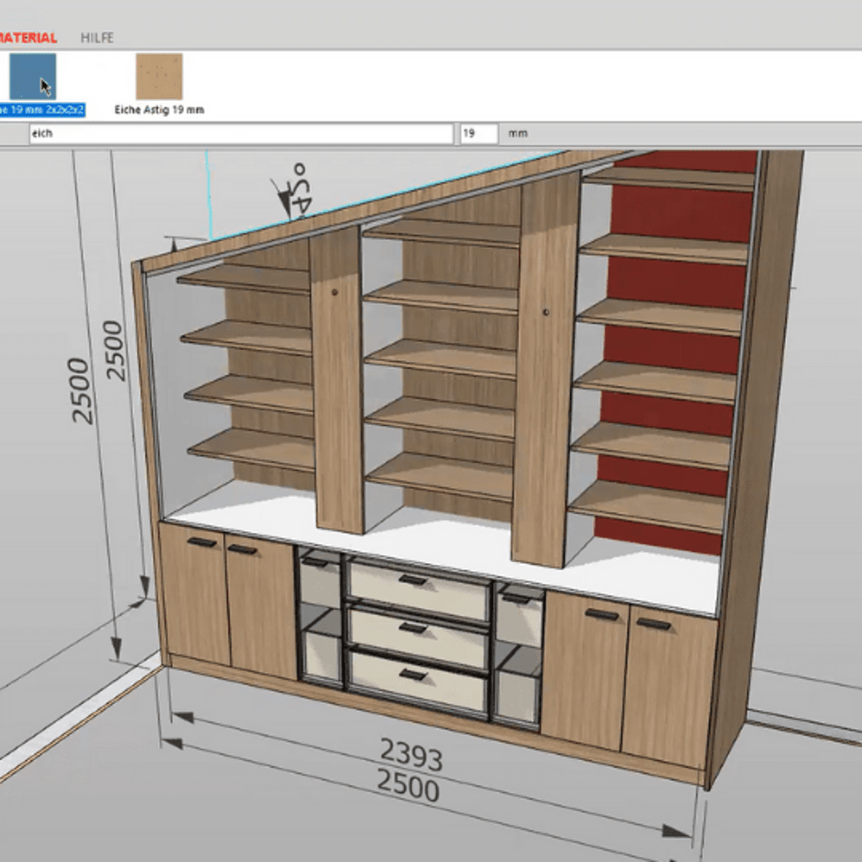862x862 pixels.
Task: Click the knob on the left vertical divider
Action: 334,292
